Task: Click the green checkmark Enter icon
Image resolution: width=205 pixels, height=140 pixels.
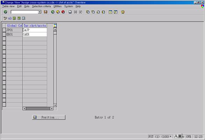Action: (x=6, y=12)
